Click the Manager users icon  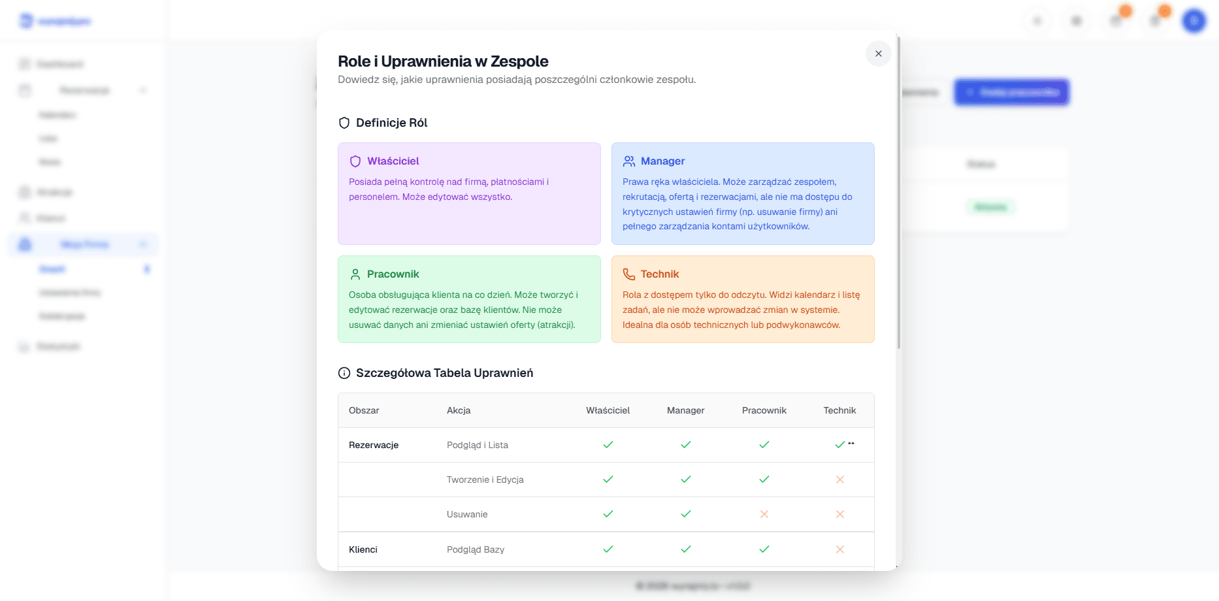pos(629,161)
